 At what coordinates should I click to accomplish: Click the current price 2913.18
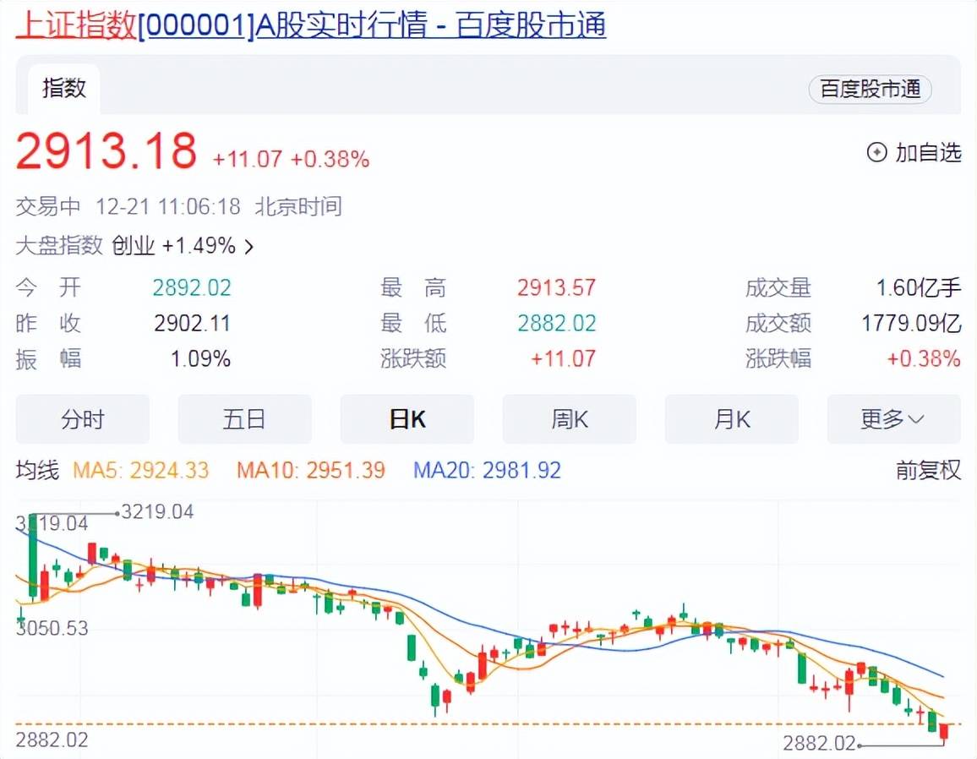[106, 150]
